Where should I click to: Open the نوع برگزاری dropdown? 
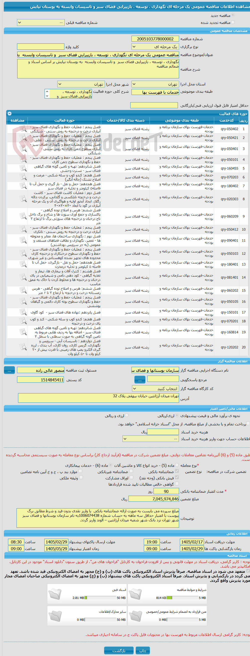(x=155, y=47)
